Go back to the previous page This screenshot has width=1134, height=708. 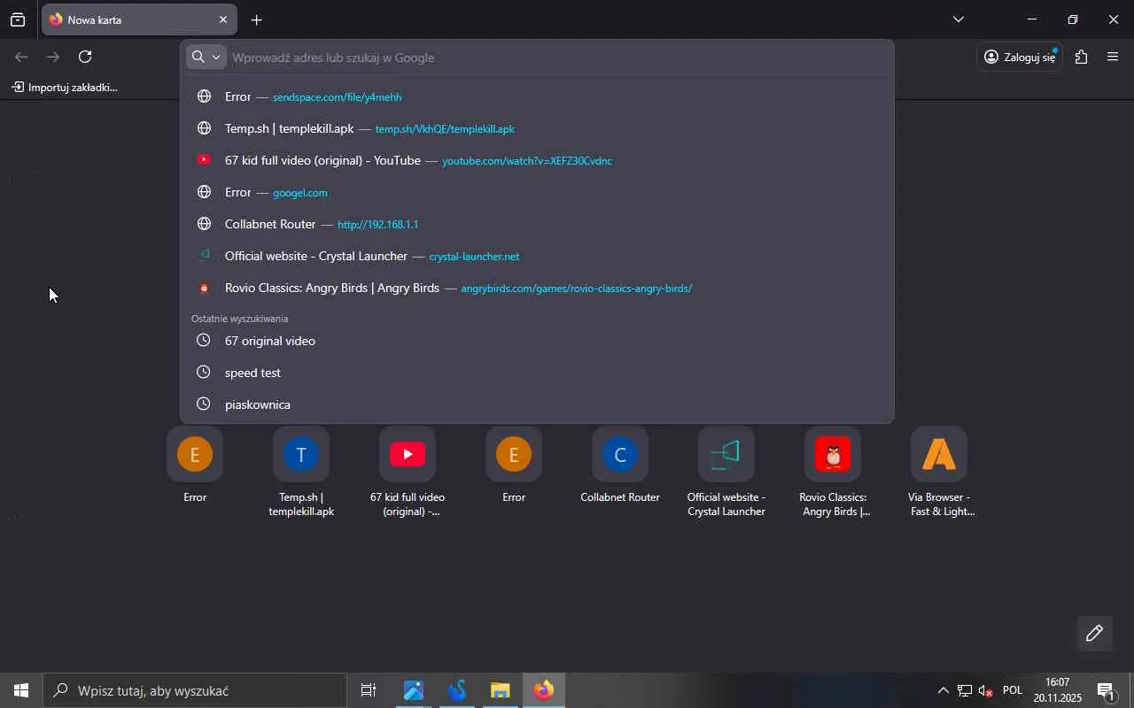[x=21, y=57]
